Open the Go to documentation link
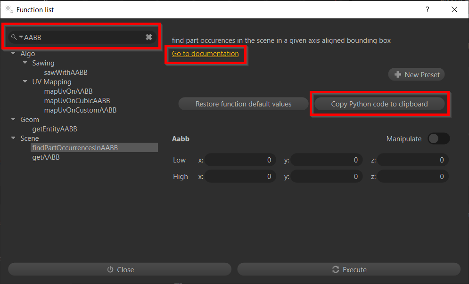469x284 pixels. click(x=206, y=54)
